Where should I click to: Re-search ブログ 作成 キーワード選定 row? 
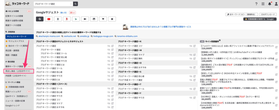(x=190, y=80)
